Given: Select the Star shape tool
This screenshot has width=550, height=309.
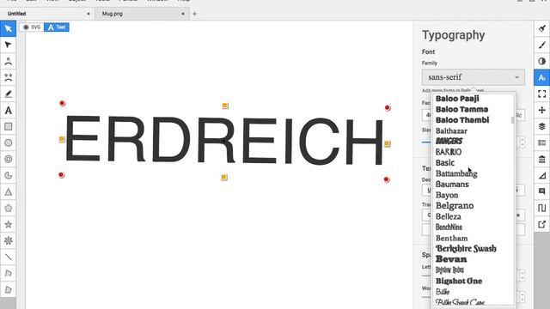Looking at the screenshot, I should (8, 225).
